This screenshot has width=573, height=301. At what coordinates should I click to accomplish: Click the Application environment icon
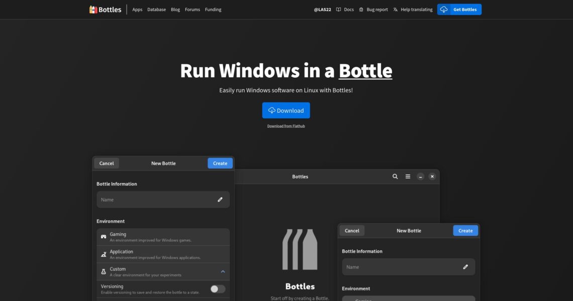pos(104,254)
